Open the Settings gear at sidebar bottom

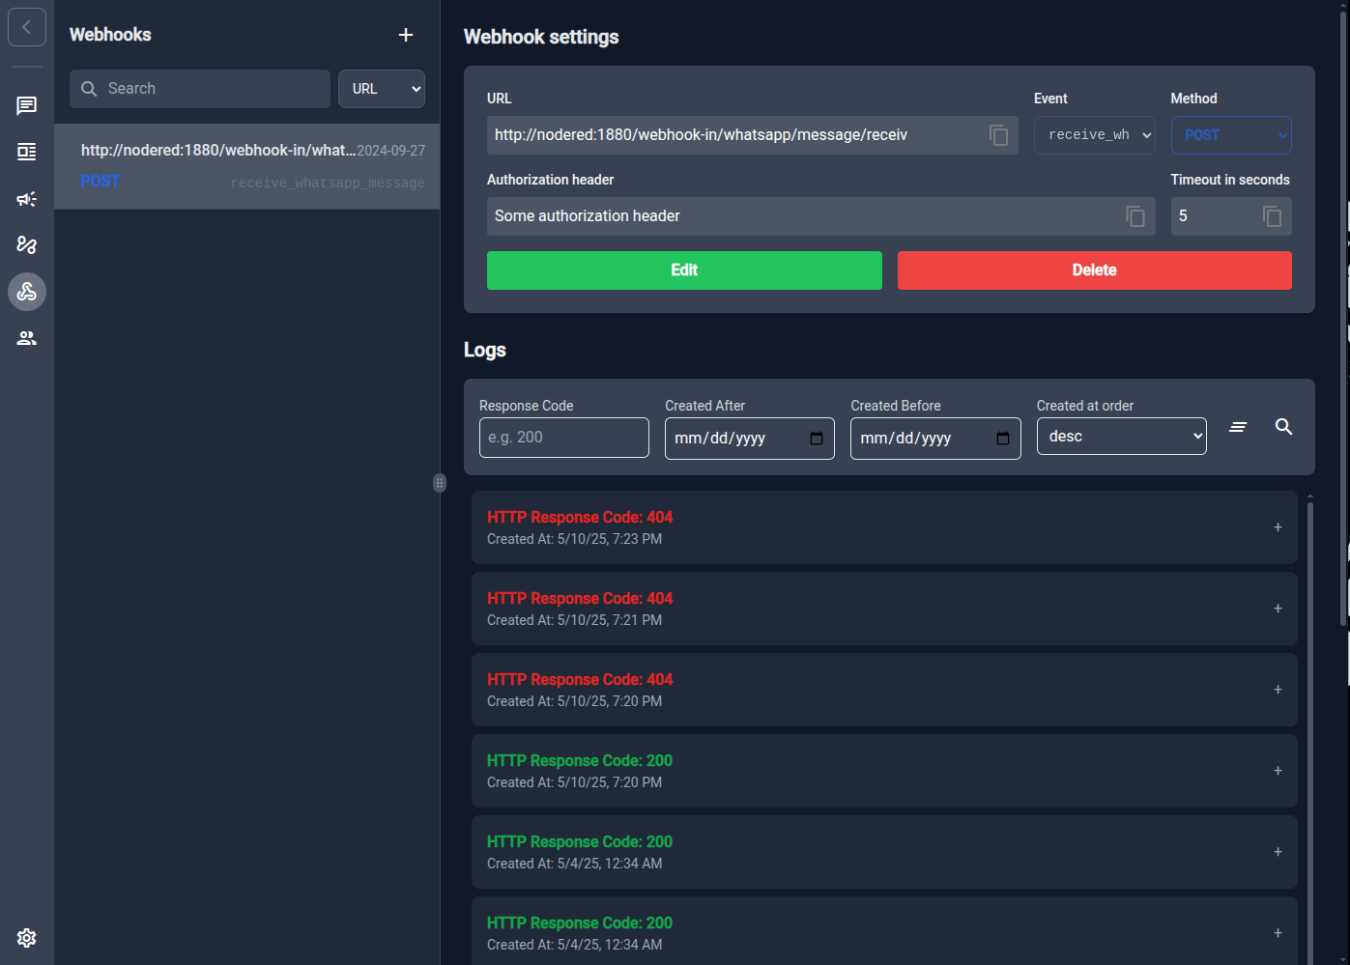26,938
